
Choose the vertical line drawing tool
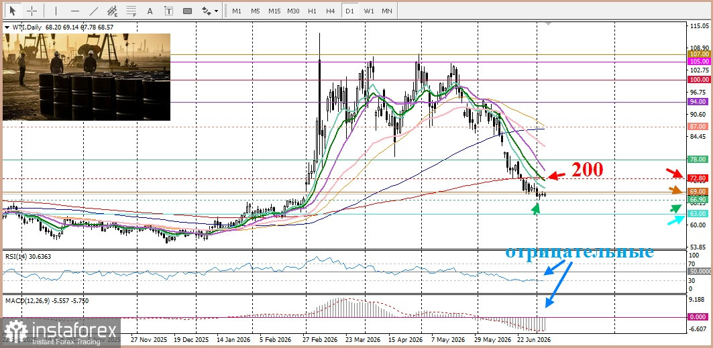56,11
